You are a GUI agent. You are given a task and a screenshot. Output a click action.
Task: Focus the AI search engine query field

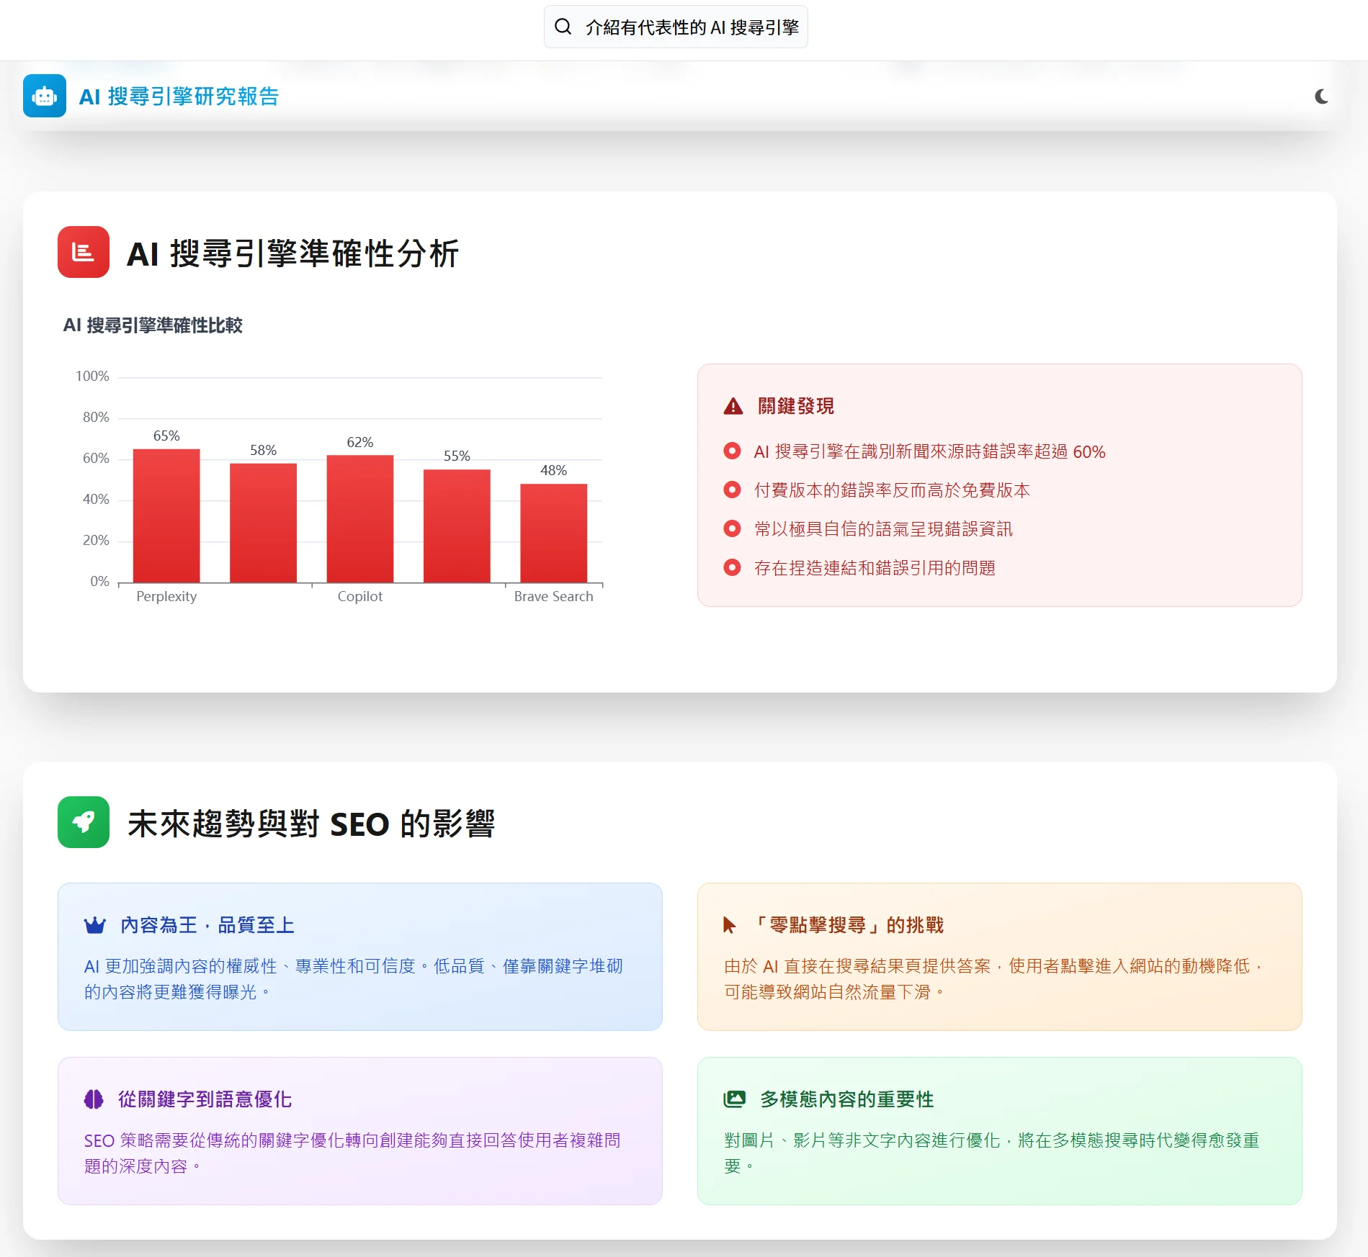[692, 27]
